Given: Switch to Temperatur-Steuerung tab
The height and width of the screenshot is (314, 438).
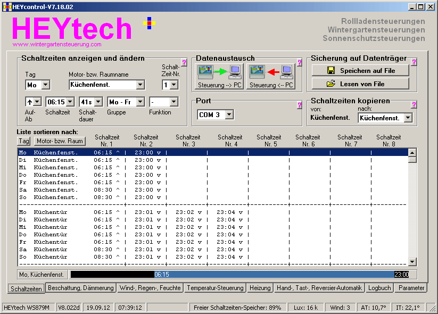Looking at the screenshot, I should pyautogui.click(x=215, y=288).
